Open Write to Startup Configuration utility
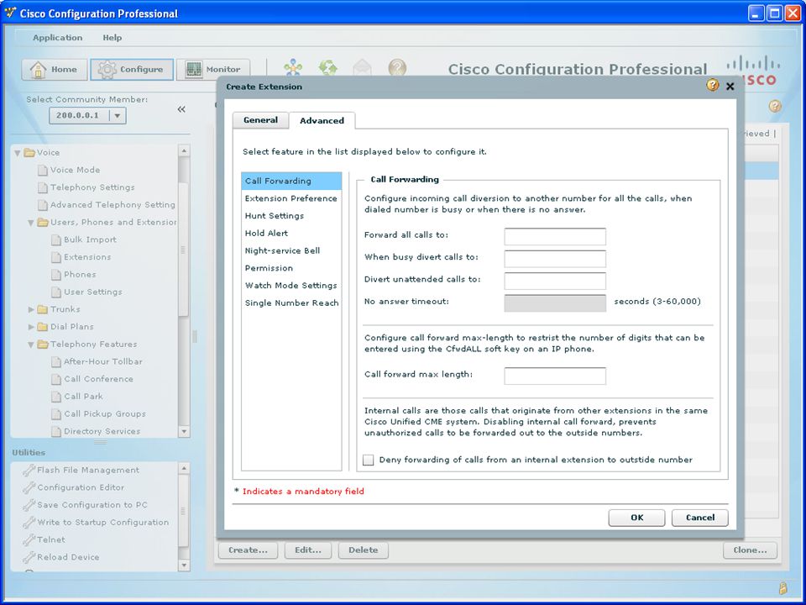 coord(102,523)
